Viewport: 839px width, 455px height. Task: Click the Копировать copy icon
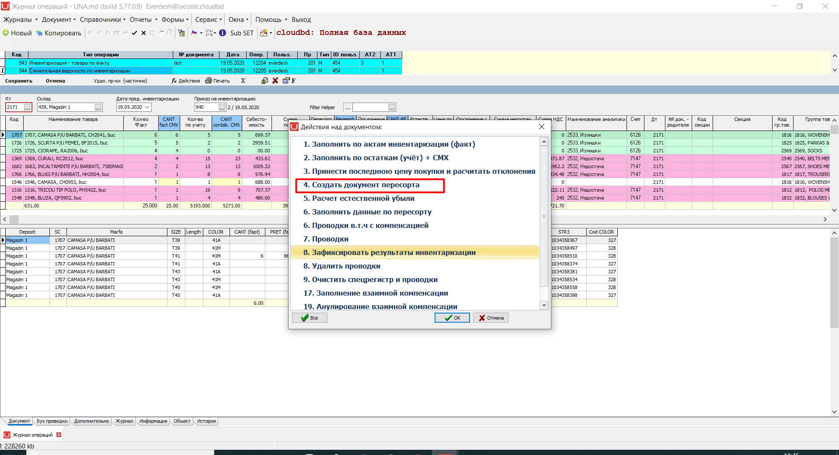39,33
